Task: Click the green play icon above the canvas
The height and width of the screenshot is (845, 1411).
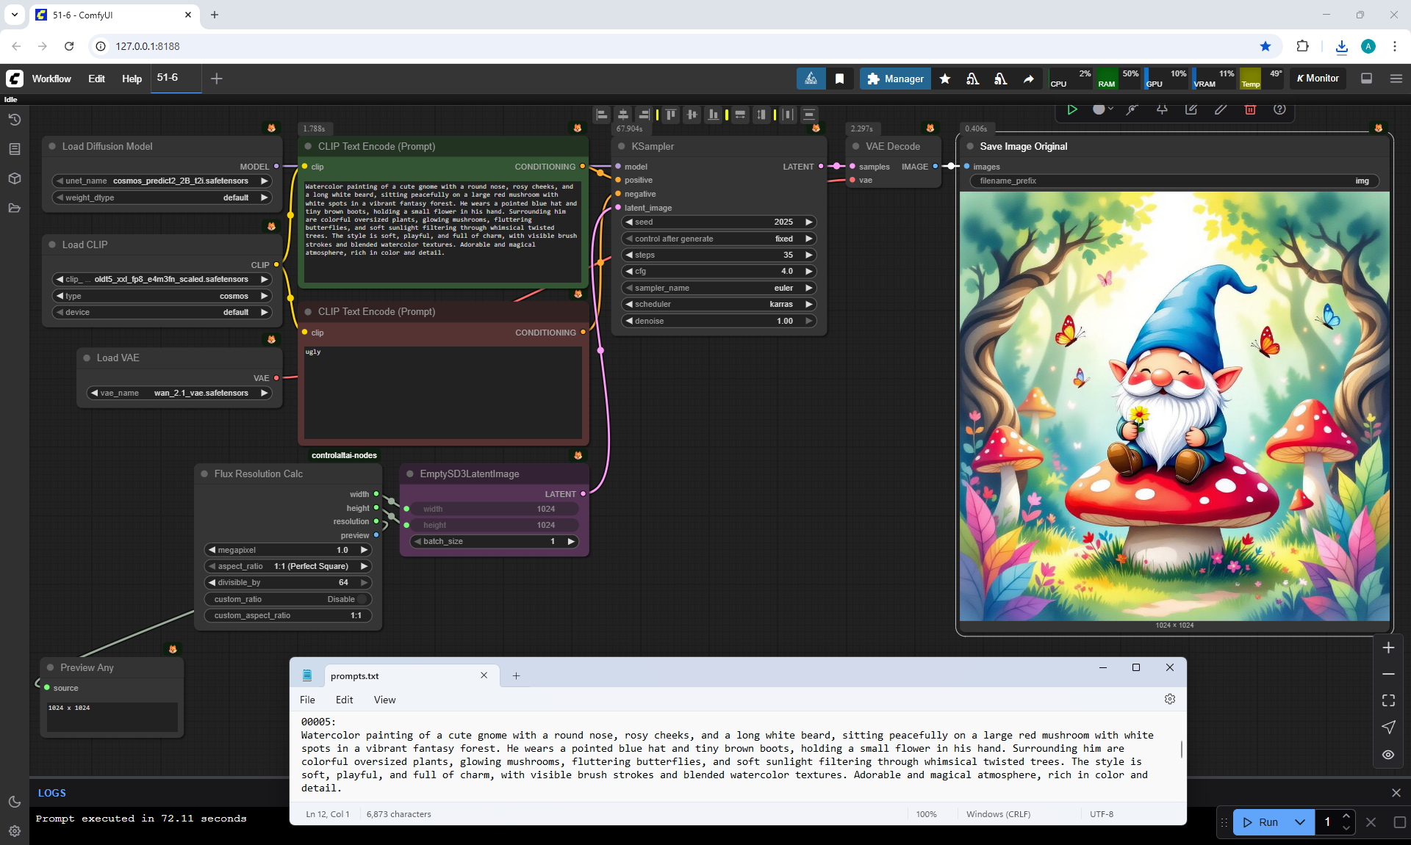Action: click(x=1072, y=109)
